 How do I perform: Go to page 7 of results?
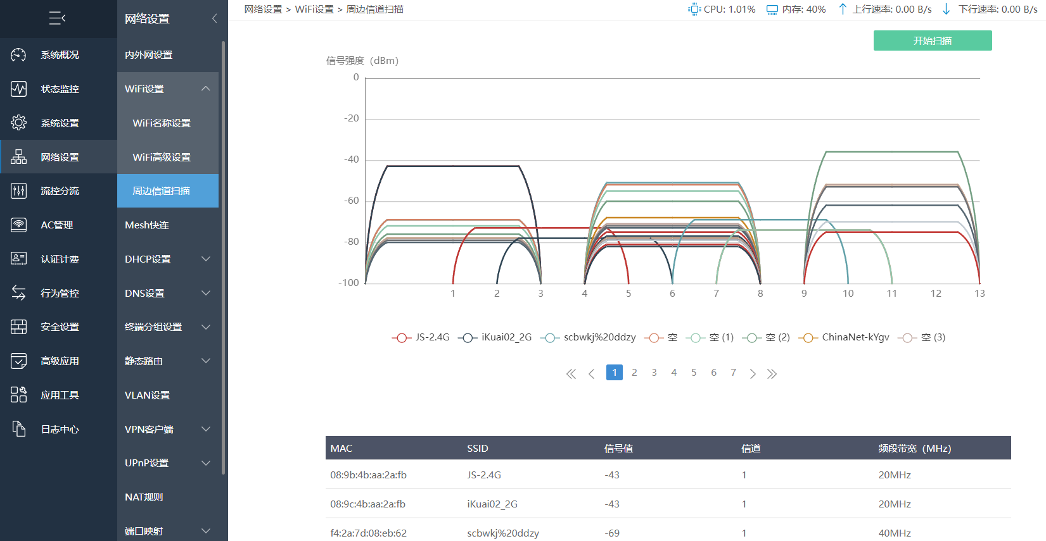(x=733, y=373)
